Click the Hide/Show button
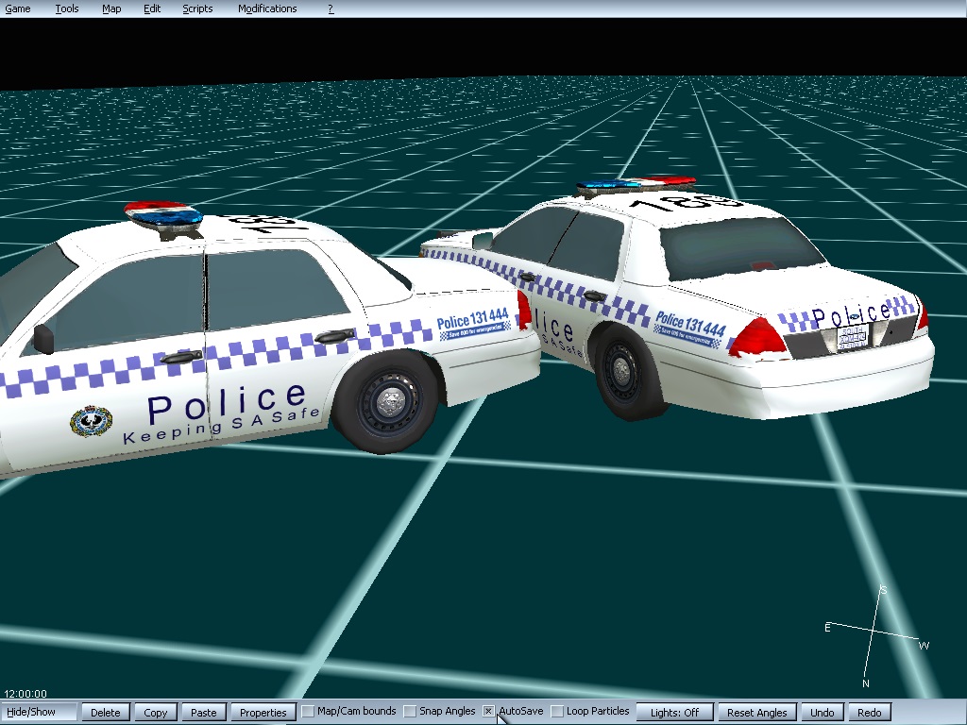The image size is (967, 725). tap(39, 712)
